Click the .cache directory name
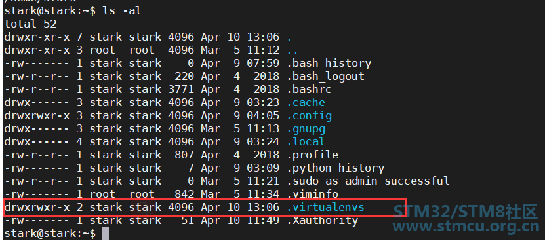Screen dimensions: 545x241 coord(306,103)
